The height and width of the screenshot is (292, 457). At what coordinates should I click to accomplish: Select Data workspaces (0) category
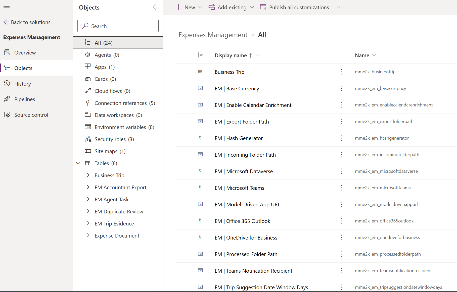coord(118,115)
